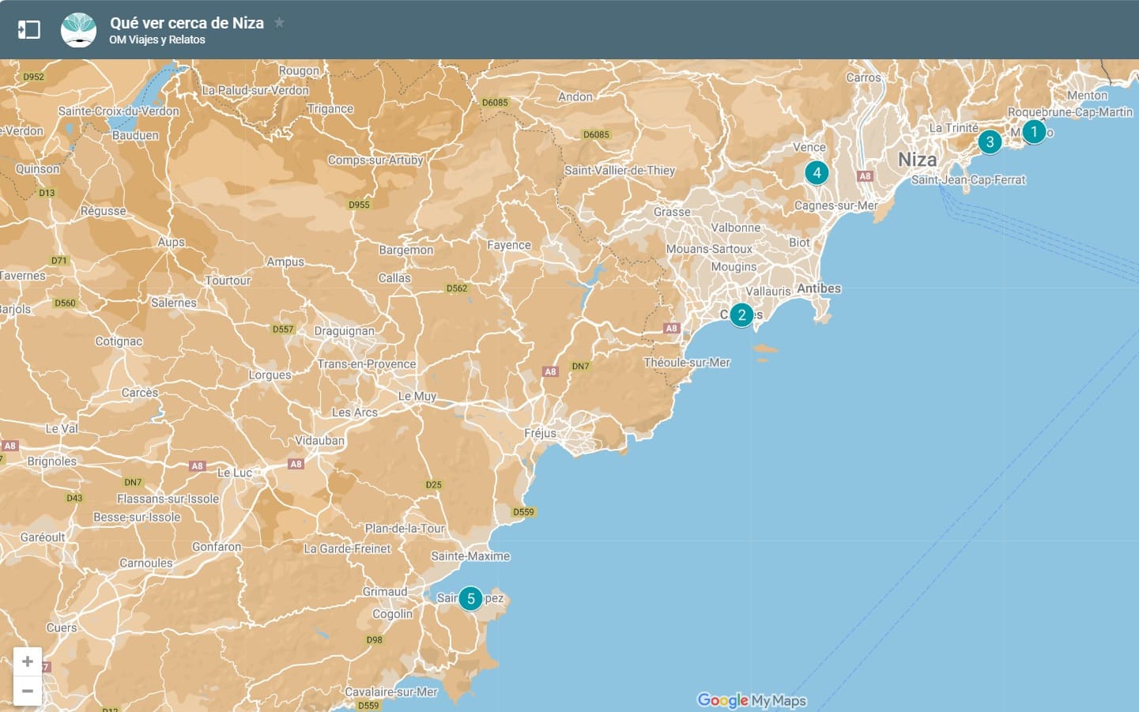This screenshot has height=712, width=1139.
Task: Click the Aups town label
Action: tap(171, 243)
